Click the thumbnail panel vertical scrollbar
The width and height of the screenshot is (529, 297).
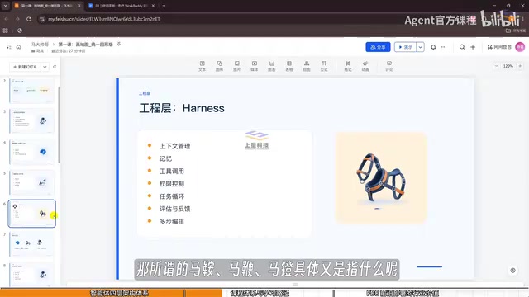pos(59,125)
